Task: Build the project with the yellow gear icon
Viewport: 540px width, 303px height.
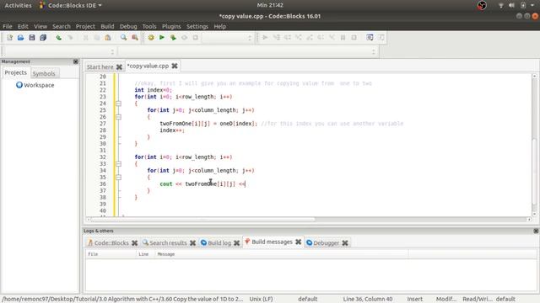Action: [x=151, y=37]
